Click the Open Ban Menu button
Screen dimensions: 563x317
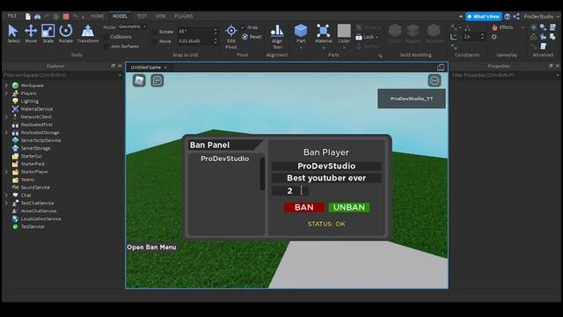click(151, 247)
